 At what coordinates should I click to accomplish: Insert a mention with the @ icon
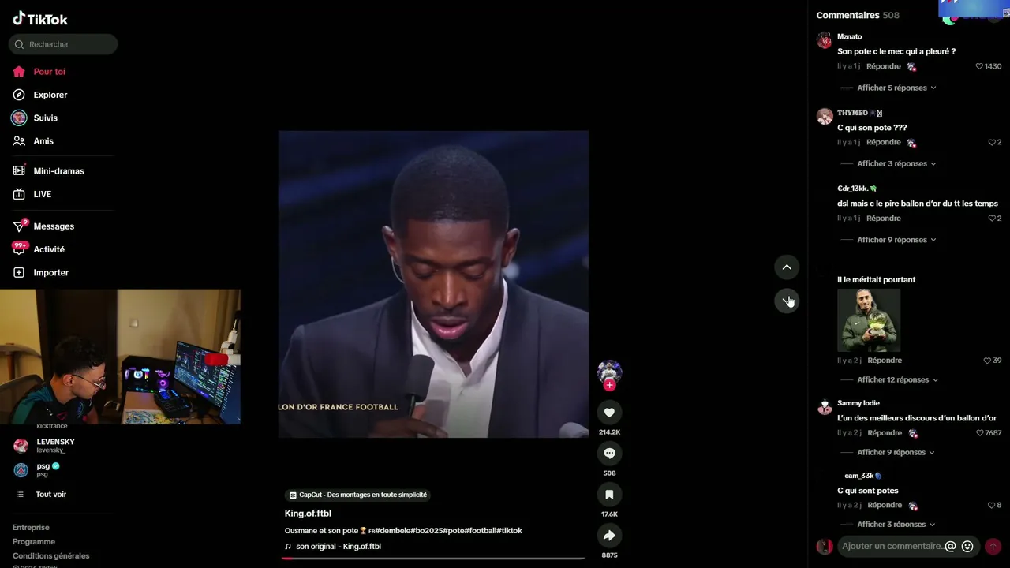950,546
